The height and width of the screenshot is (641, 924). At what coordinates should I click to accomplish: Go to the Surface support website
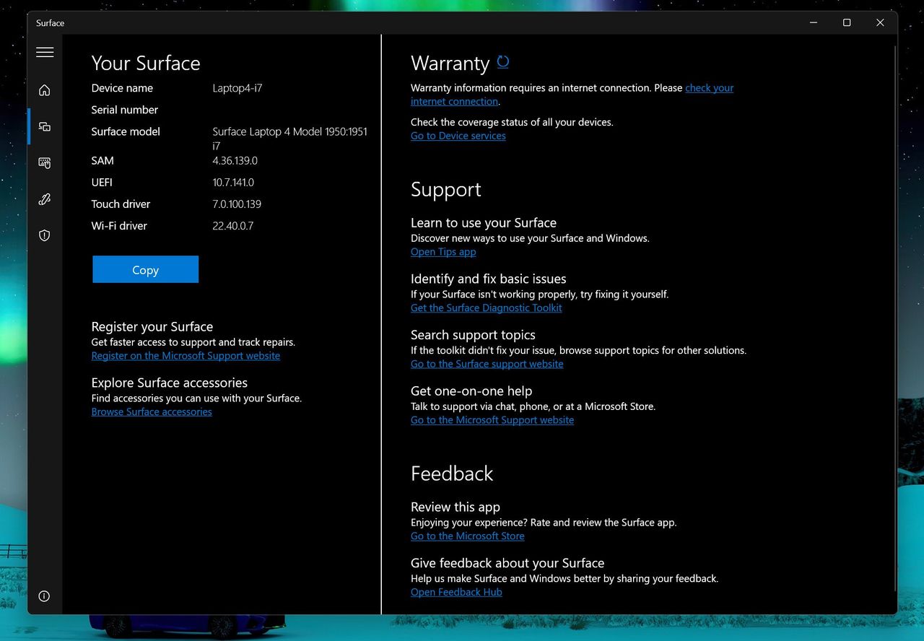(487, 364)
